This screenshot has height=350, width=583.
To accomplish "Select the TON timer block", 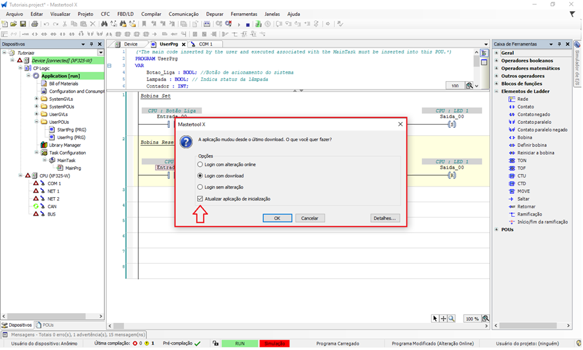I will pos(522,160).
